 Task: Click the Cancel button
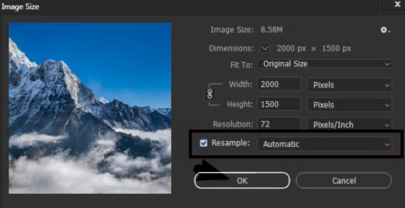(x=344, y=180)
